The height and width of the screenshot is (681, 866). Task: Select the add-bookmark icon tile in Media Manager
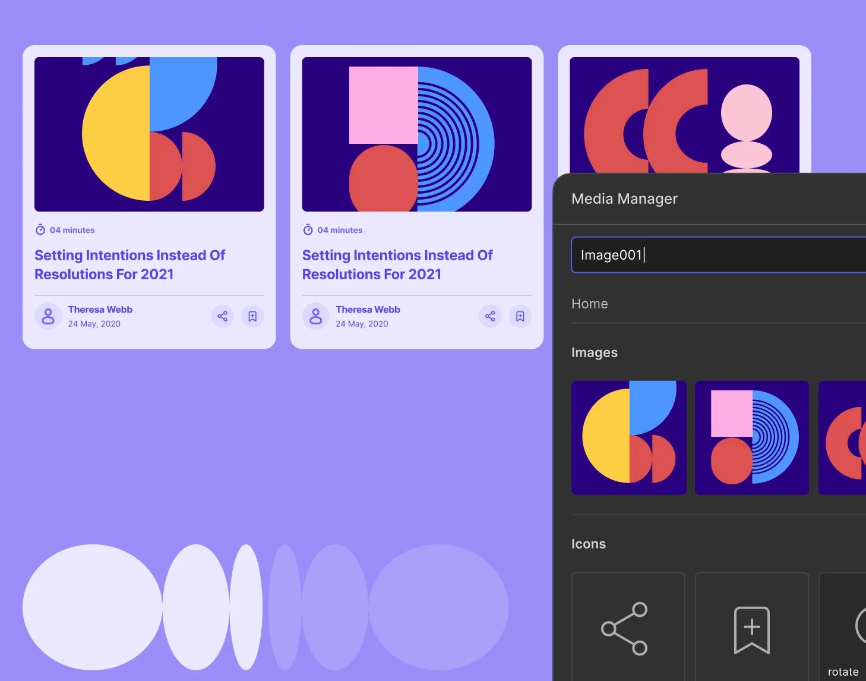[x=752, y=627]
